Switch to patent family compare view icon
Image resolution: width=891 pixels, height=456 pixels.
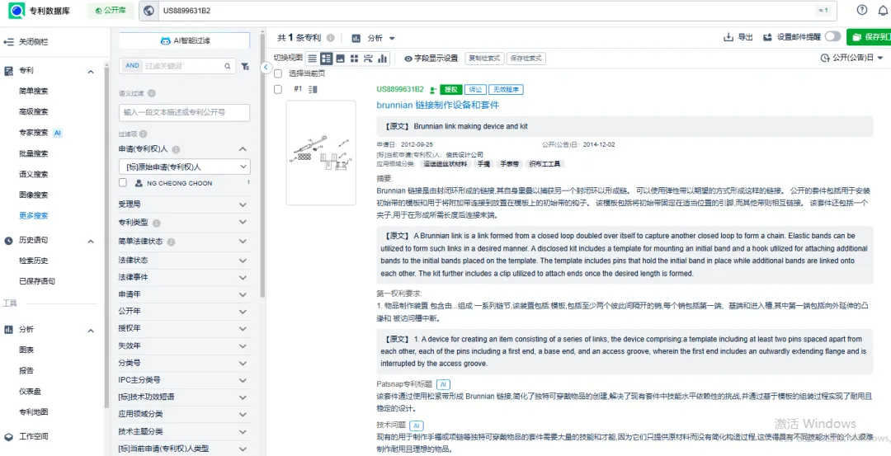(x=368, y=58)
